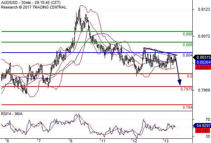Click date label 13 on time axis
This screenshot has height=143, width=211.
tap(166, 141)
